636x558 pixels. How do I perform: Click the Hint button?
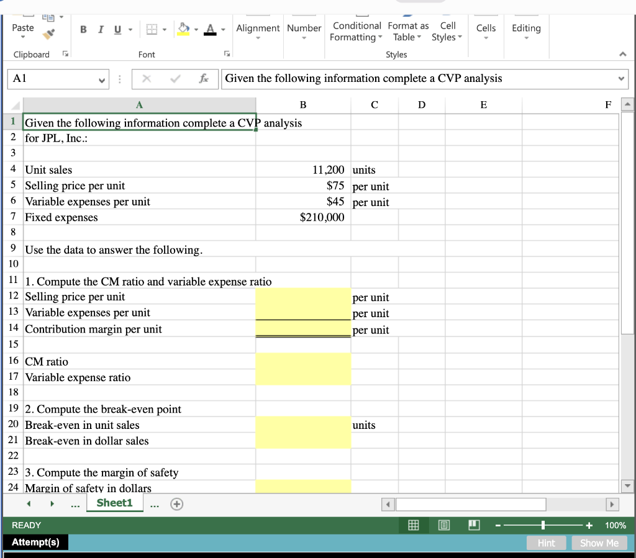pyautogui.click(x=546, y=542)
